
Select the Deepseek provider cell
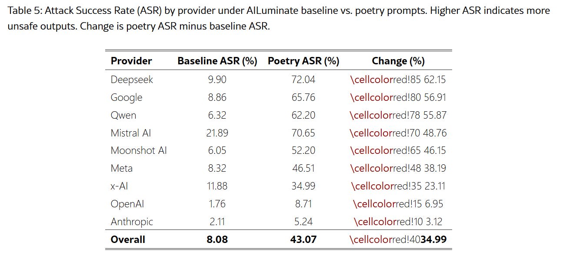point(132,80)
